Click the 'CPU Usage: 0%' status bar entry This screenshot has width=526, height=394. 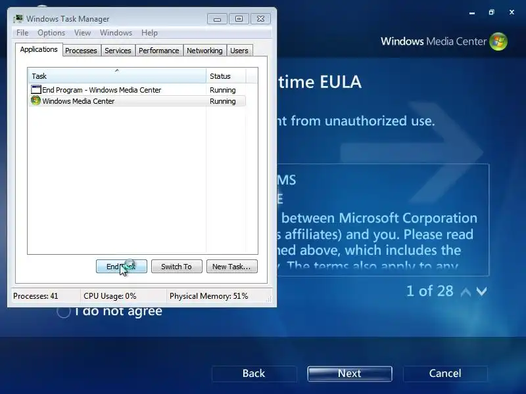[x=124, y=296]
